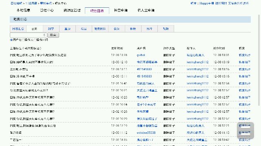Switch to the 吧务团队 sub-tab
The width and height of the screenshot is (261, 146).
click(x=100, y=29)
